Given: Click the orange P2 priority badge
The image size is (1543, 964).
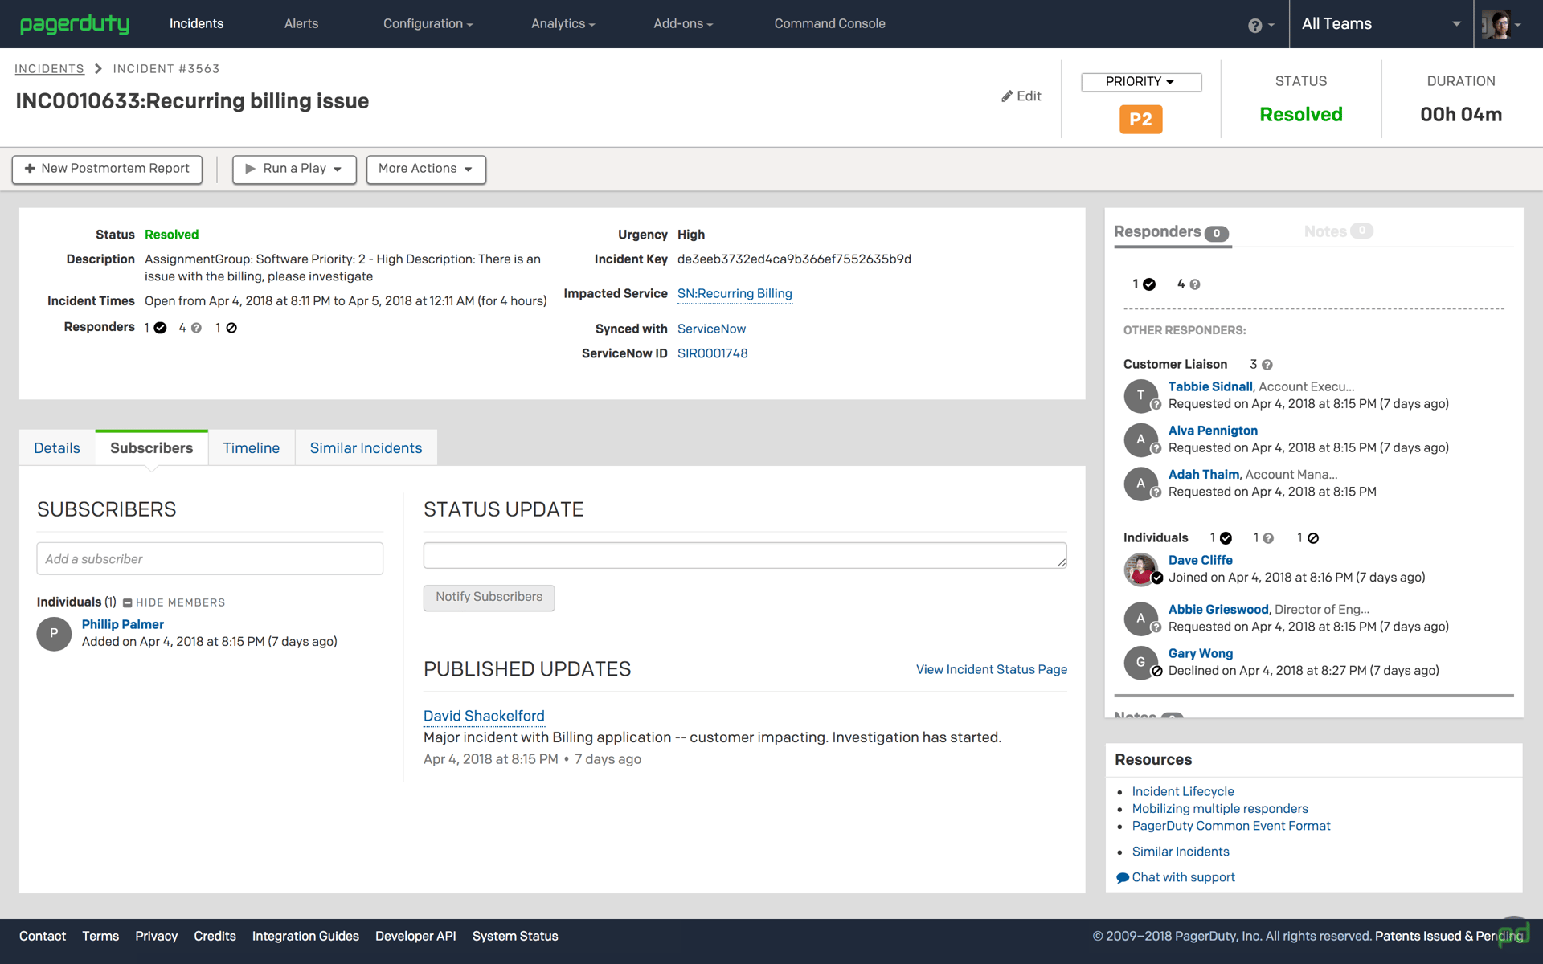Looking at the screenshot, I should (1140, 120).
